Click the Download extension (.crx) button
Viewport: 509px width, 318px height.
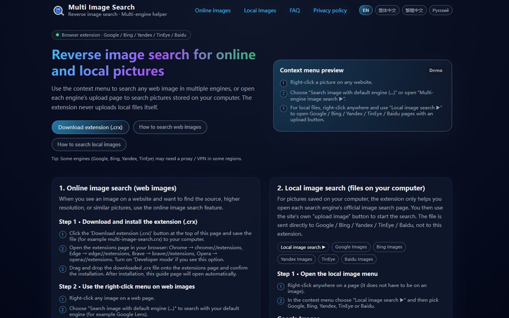(x=90, y=127)
